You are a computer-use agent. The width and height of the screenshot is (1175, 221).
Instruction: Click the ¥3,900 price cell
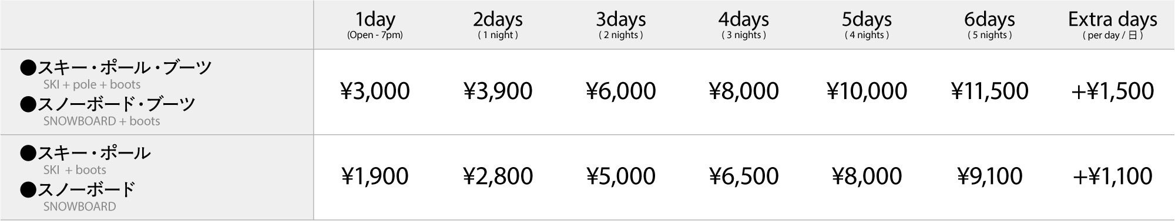[498, 91]
